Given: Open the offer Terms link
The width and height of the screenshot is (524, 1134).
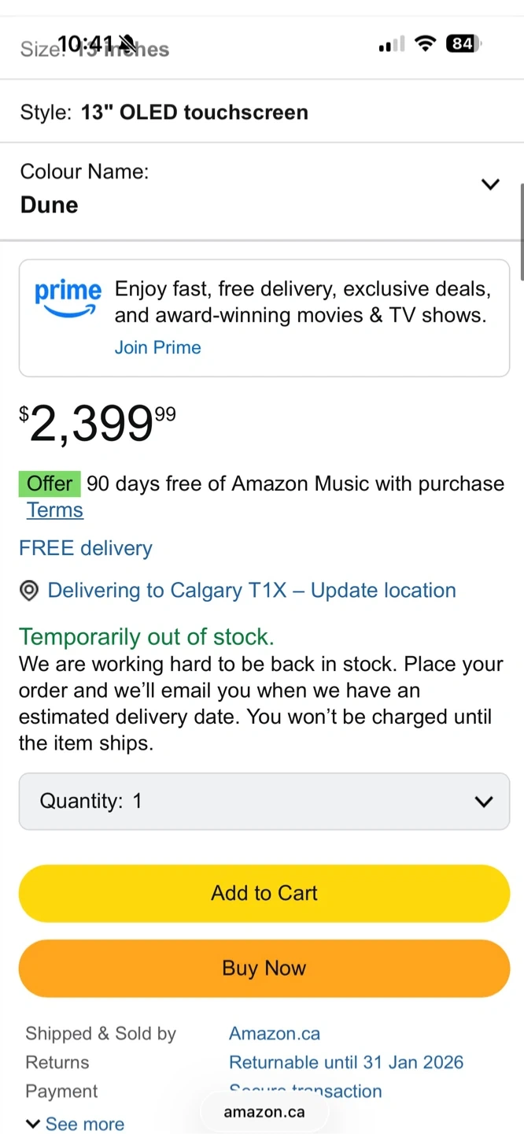Looking at the screenshot, I should (54, 510).
